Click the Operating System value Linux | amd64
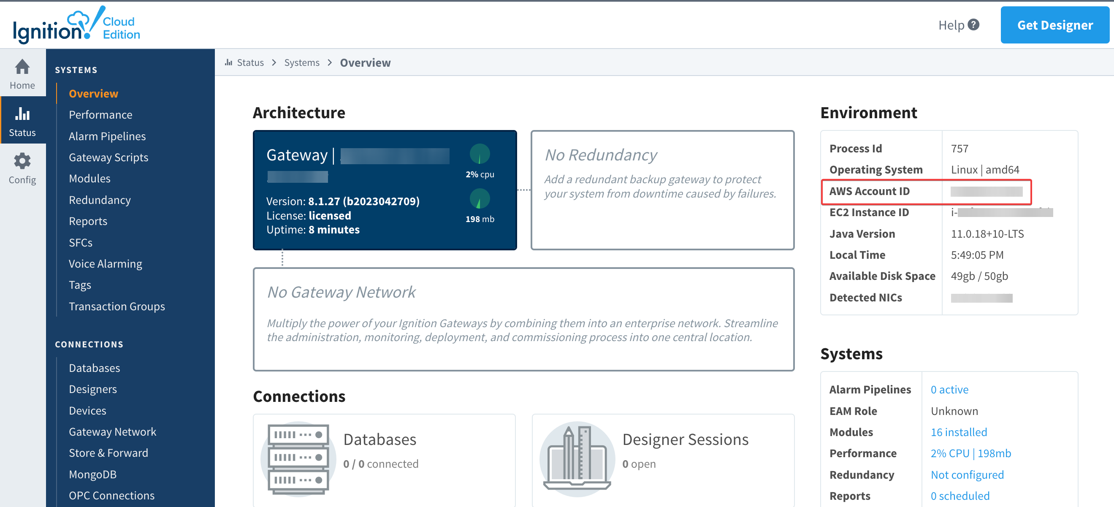This screenshot has height=507, width=1114. (985, 170)
